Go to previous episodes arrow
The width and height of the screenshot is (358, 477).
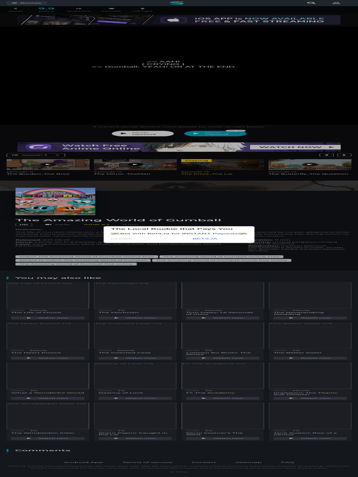click(x=326, y=155)
